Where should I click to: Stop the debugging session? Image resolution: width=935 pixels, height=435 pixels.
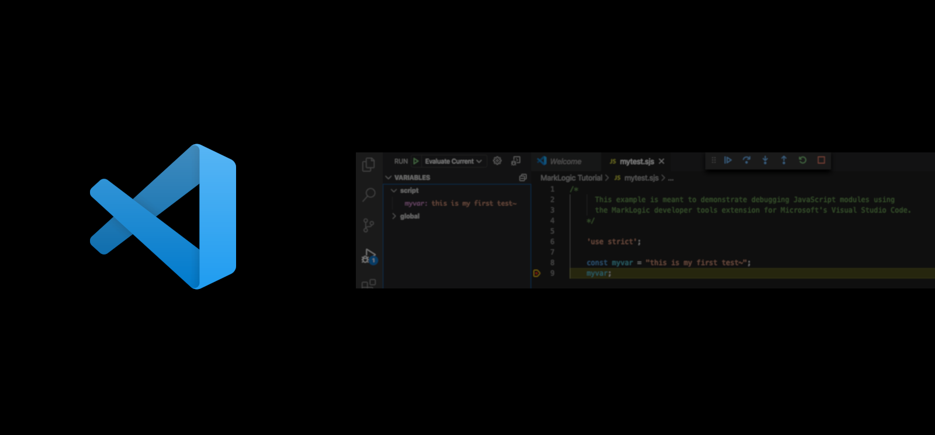coord(821,160)
